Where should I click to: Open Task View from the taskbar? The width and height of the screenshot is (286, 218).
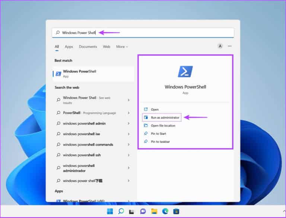pyautogui.click(x=132, y=212)
